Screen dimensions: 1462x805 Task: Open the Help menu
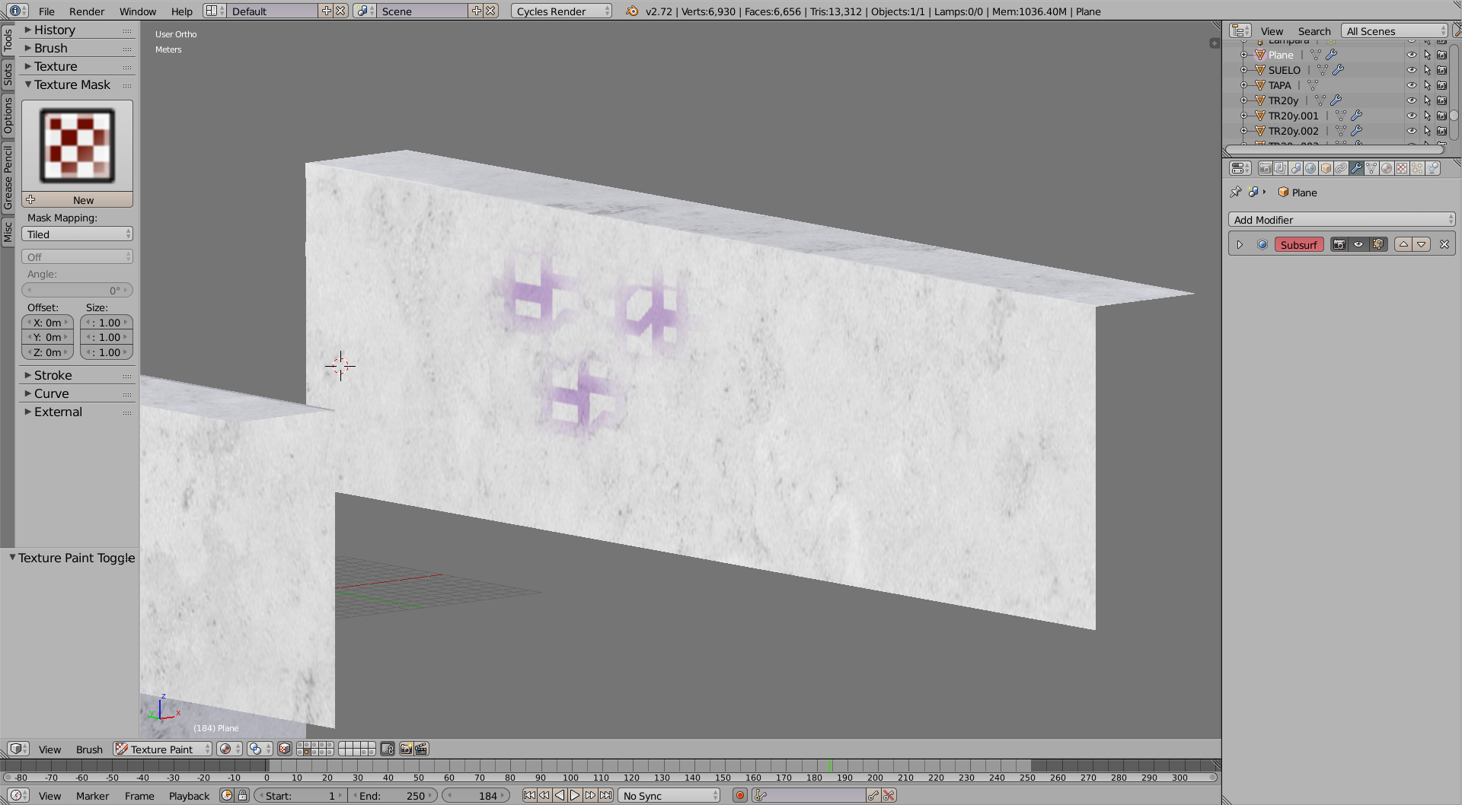coord(182,11)
